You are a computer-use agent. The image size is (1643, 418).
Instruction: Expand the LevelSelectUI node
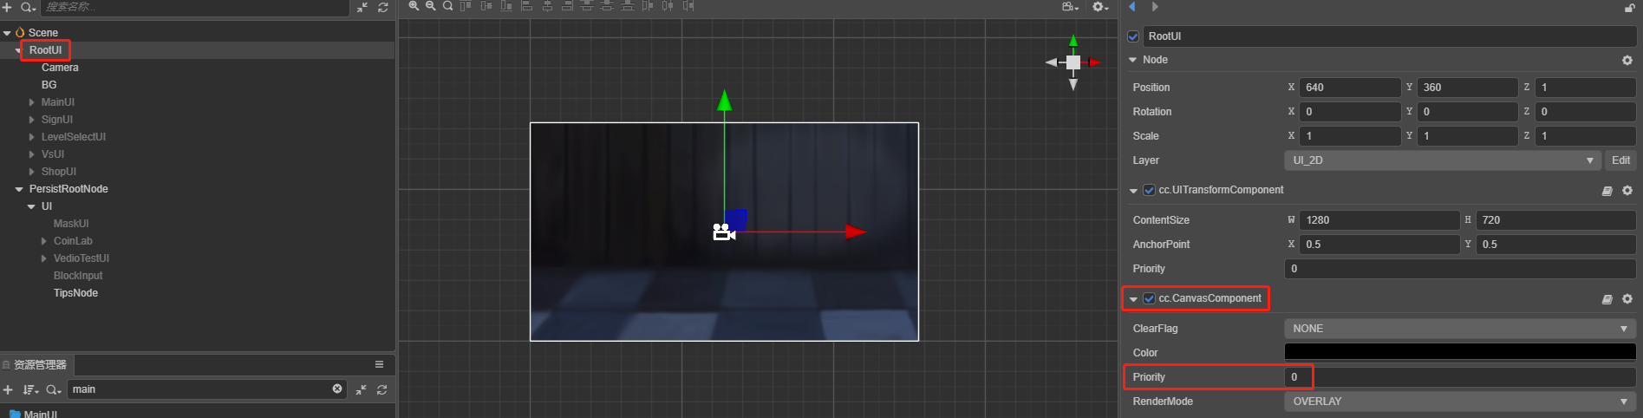pos(32,137)
